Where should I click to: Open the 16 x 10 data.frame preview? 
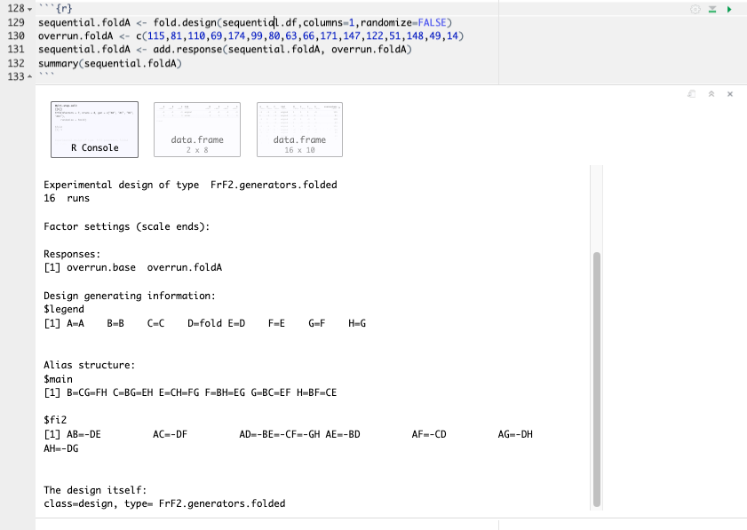(298, 129)
